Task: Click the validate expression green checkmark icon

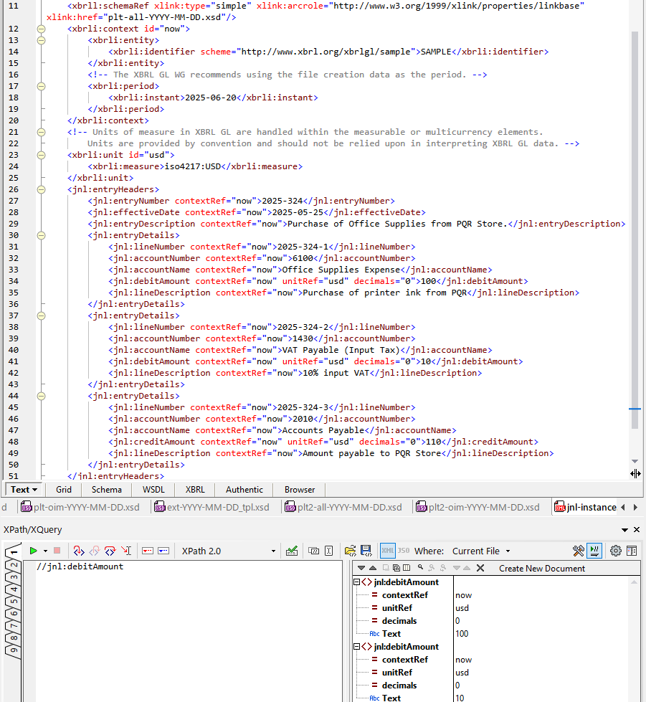Action: pyautogui.click(x=292, y=551)
